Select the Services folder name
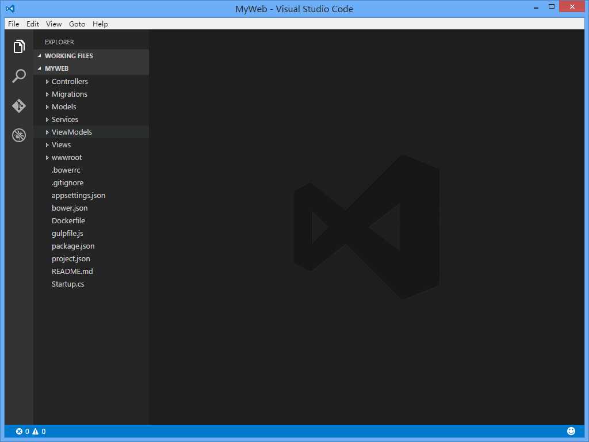 point(65,119)
